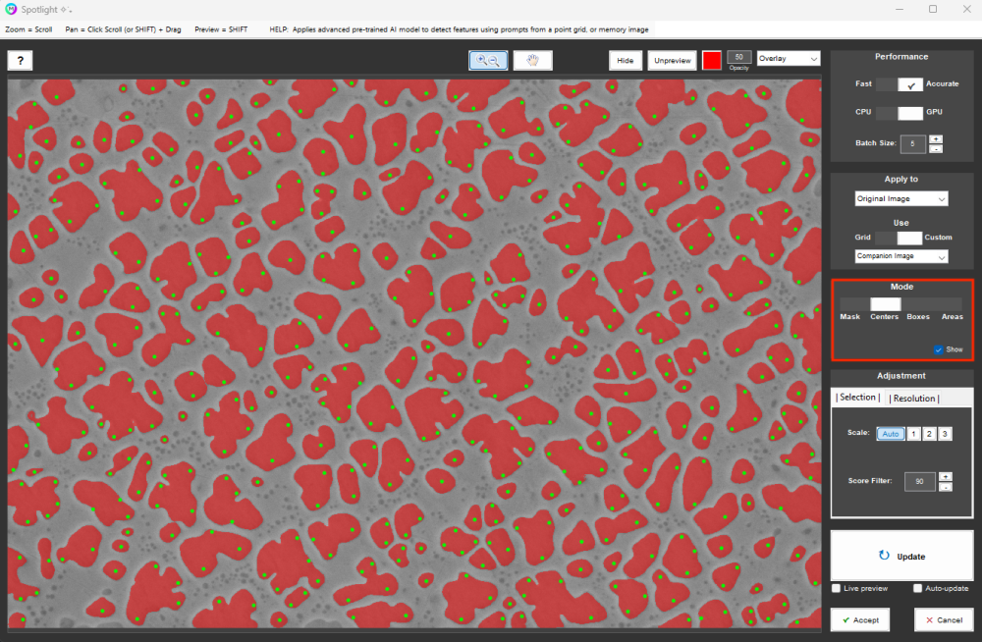Toggle the CPU/GPU switch
Image resolution: width=982 pixels, height=642 pixels.
coord(899,113)
